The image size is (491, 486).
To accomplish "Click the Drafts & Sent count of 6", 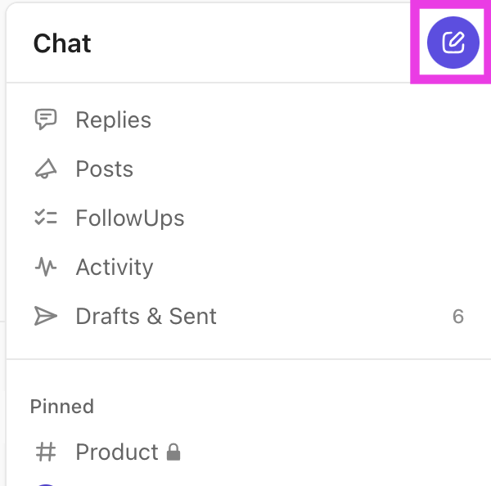I will pyautogui.click(x=458, y=316).
